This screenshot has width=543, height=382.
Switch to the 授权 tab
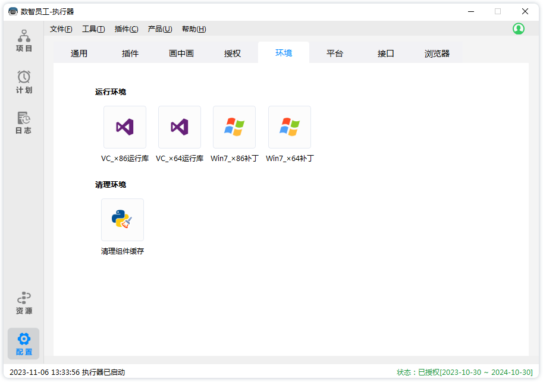click(x=233, y=53)
